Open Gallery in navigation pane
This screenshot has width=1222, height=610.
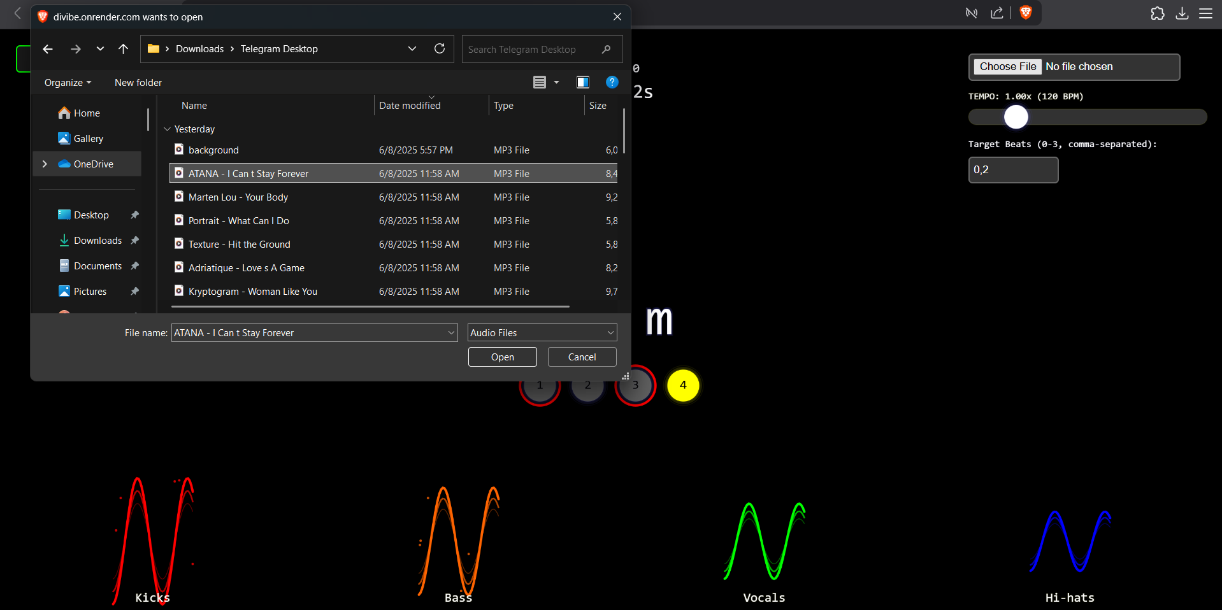point(89,139)
